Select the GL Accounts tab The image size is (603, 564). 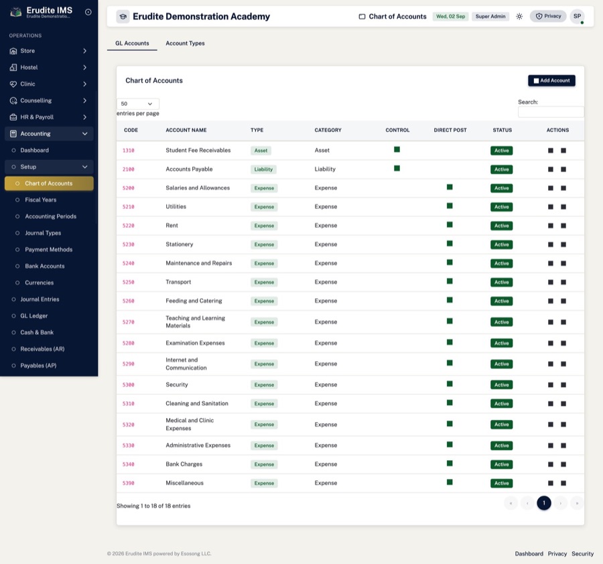pyautogui.click(x=132, y=44)
